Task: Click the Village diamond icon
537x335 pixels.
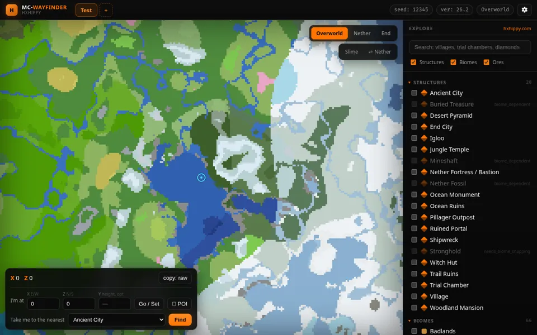Action: tap(424, 296)
